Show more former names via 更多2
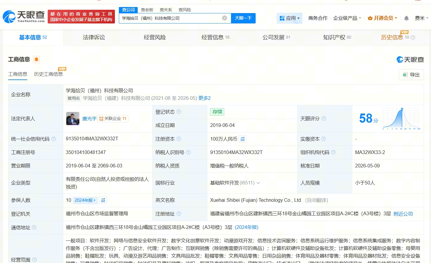Image resolution: width=431 pixels, height=263 pixels. pos(205,98)
